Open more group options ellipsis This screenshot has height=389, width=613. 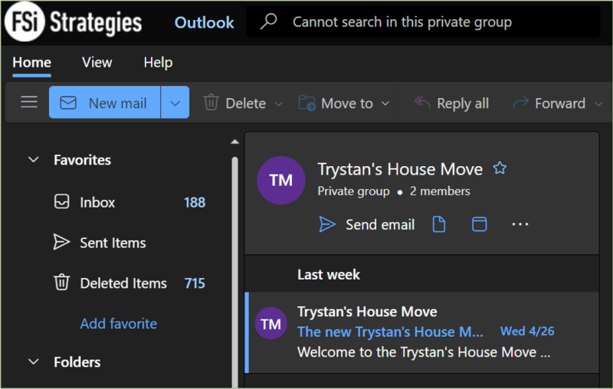[x=520, y=224]
